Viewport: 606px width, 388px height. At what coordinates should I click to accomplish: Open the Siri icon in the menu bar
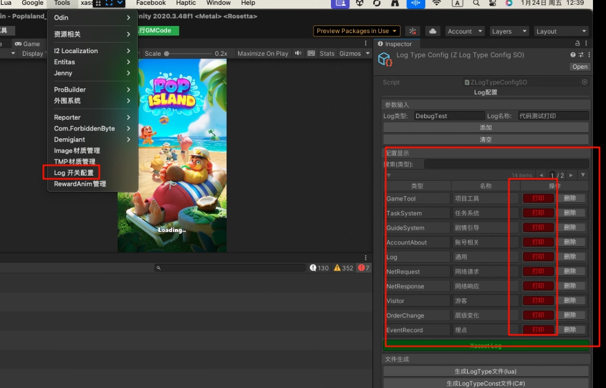coord(509,3)
